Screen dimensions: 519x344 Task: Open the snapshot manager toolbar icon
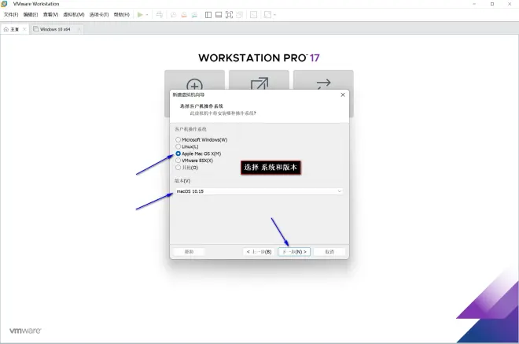click(194, 15)
